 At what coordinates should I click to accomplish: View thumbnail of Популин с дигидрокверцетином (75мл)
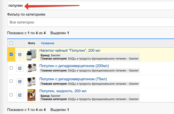(32, 82)
